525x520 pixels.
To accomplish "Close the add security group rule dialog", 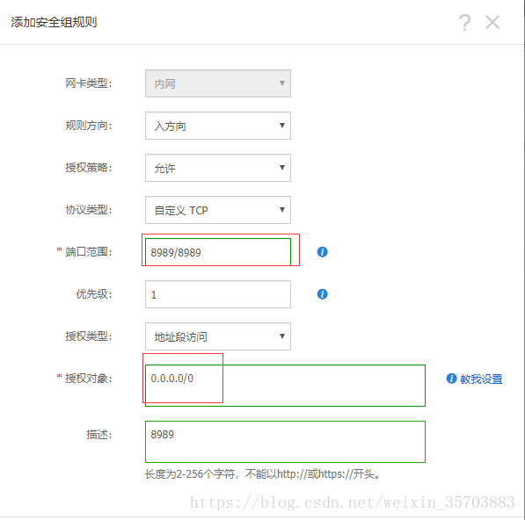I will point(492,23).
